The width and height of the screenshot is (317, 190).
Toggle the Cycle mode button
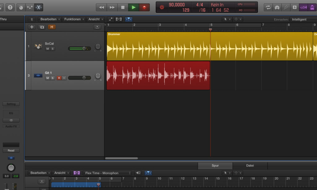(x=268, y=7)
